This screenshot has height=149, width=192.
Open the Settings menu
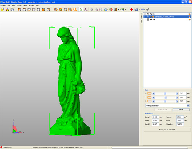tap(31, 5)
